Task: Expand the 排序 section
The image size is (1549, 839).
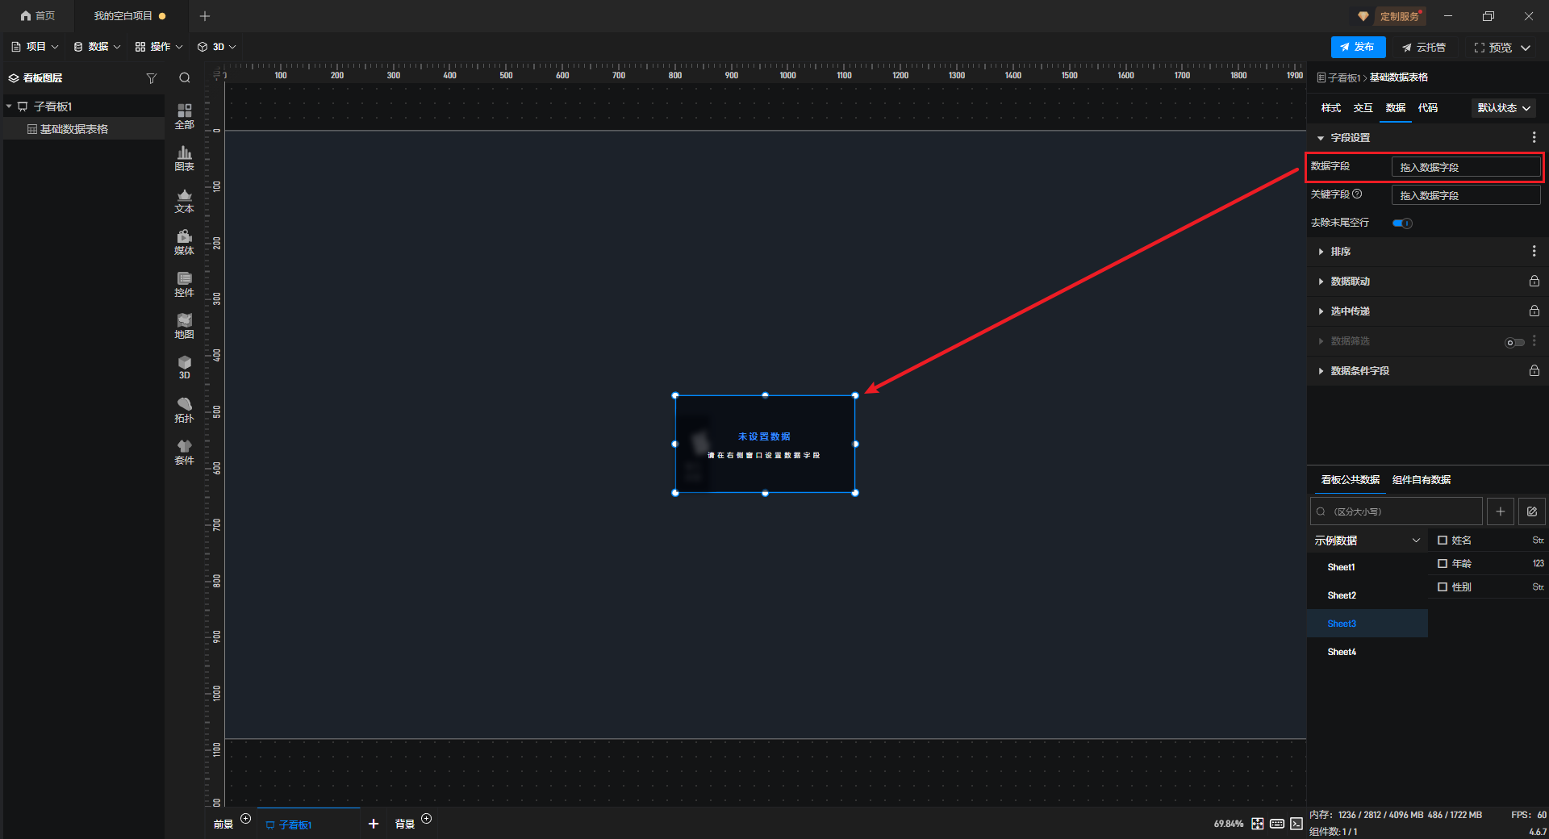Action: pyautogui.click(x=1340, y=252)
